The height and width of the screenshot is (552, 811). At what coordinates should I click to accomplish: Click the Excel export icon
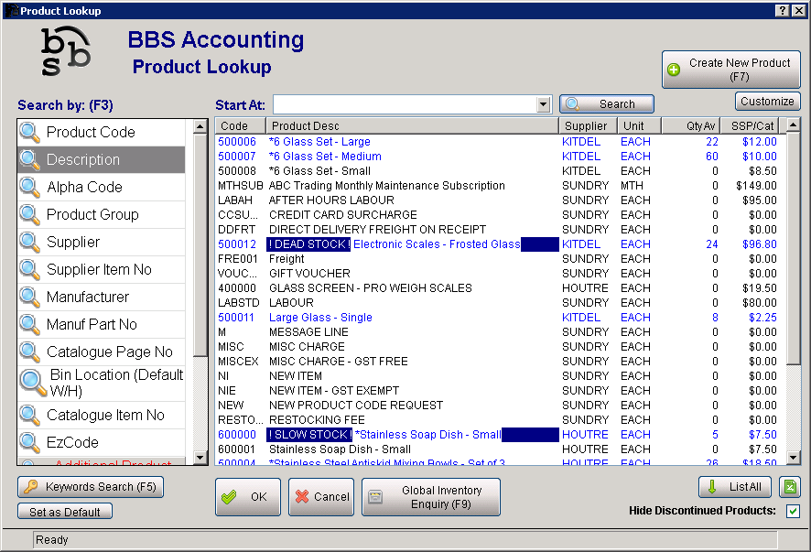[x=791, y=487]
